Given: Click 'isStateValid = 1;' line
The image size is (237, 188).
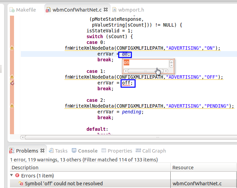Looking at the screenshot, I should click(109, 31).
